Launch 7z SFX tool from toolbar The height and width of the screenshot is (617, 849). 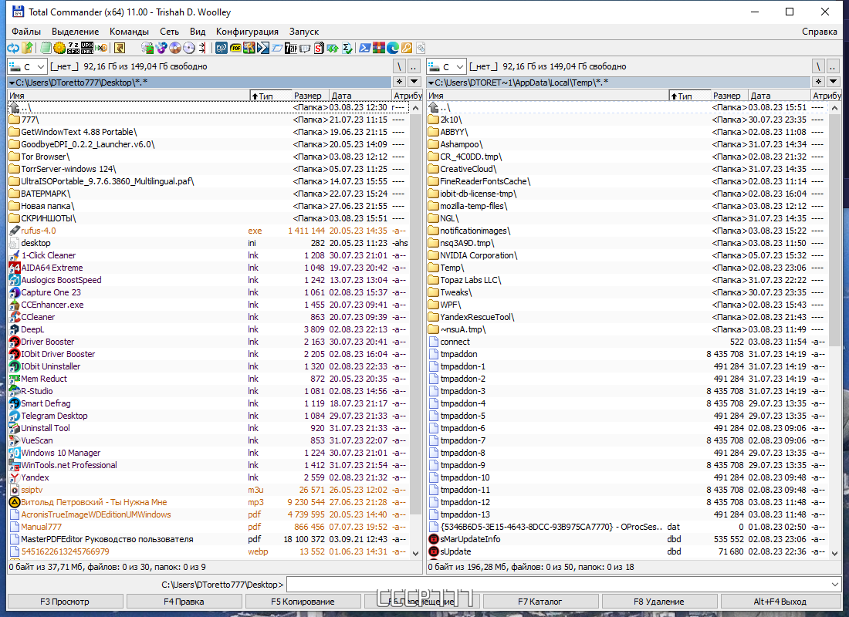click(73, 48)
